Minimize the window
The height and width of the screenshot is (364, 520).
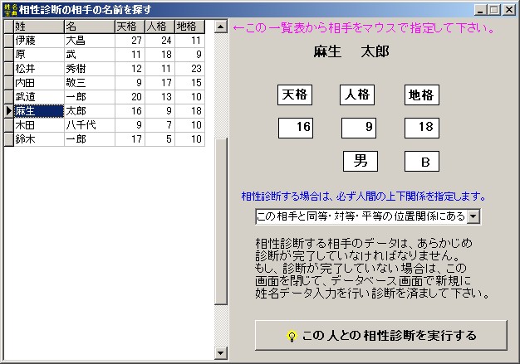tap(480, 10)
